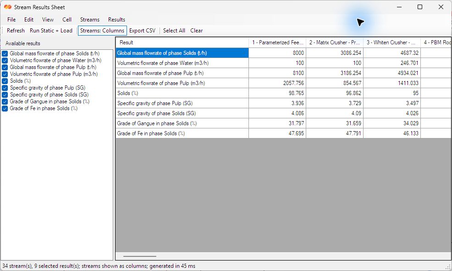Click the Clear toolbar button

(x=197, y=31)
